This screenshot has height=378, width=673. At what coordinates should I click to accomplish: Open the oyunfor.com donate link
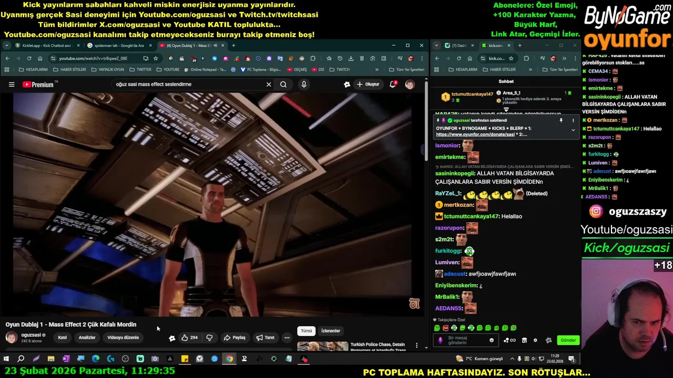475,134
